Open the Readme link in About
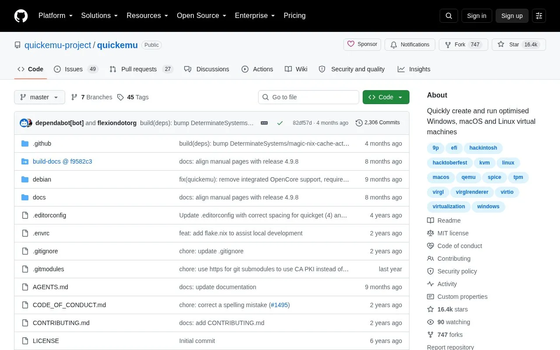Viewport: 560px width, 350px height. pyautogui.click(x=444, y=220)
